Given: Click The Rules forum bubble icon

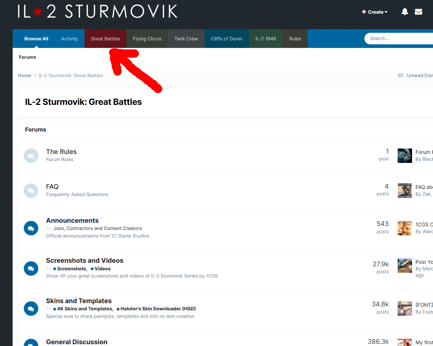Looking at the screenshot, I should tap(31, 156).
